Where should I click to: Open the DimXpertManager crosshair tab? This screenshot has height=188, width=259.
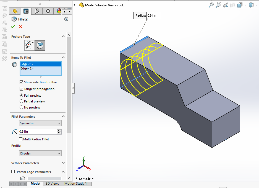tap(48, 11)
